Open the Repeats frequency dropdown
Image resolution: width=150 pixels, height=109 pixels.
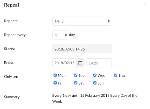[82, 21]
